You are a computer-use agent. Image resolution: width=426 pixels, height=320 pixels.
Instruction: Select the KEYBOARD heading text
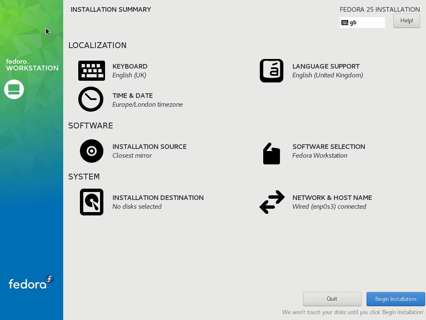pos(130,66)
